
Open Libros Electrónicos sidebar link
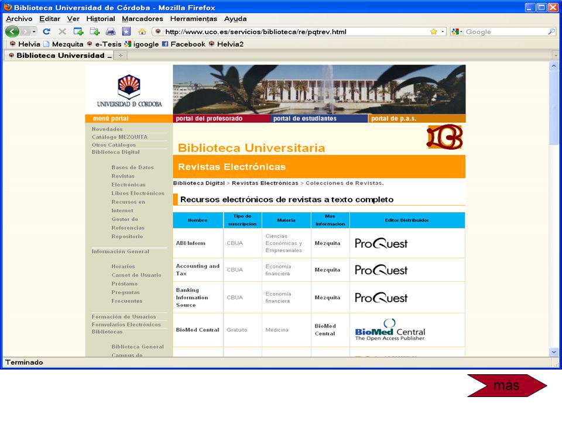click(138, 193)
